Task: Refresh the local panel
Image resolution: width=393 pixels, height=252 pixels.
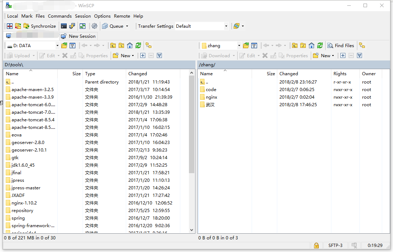Action: (x=138, y=46)
